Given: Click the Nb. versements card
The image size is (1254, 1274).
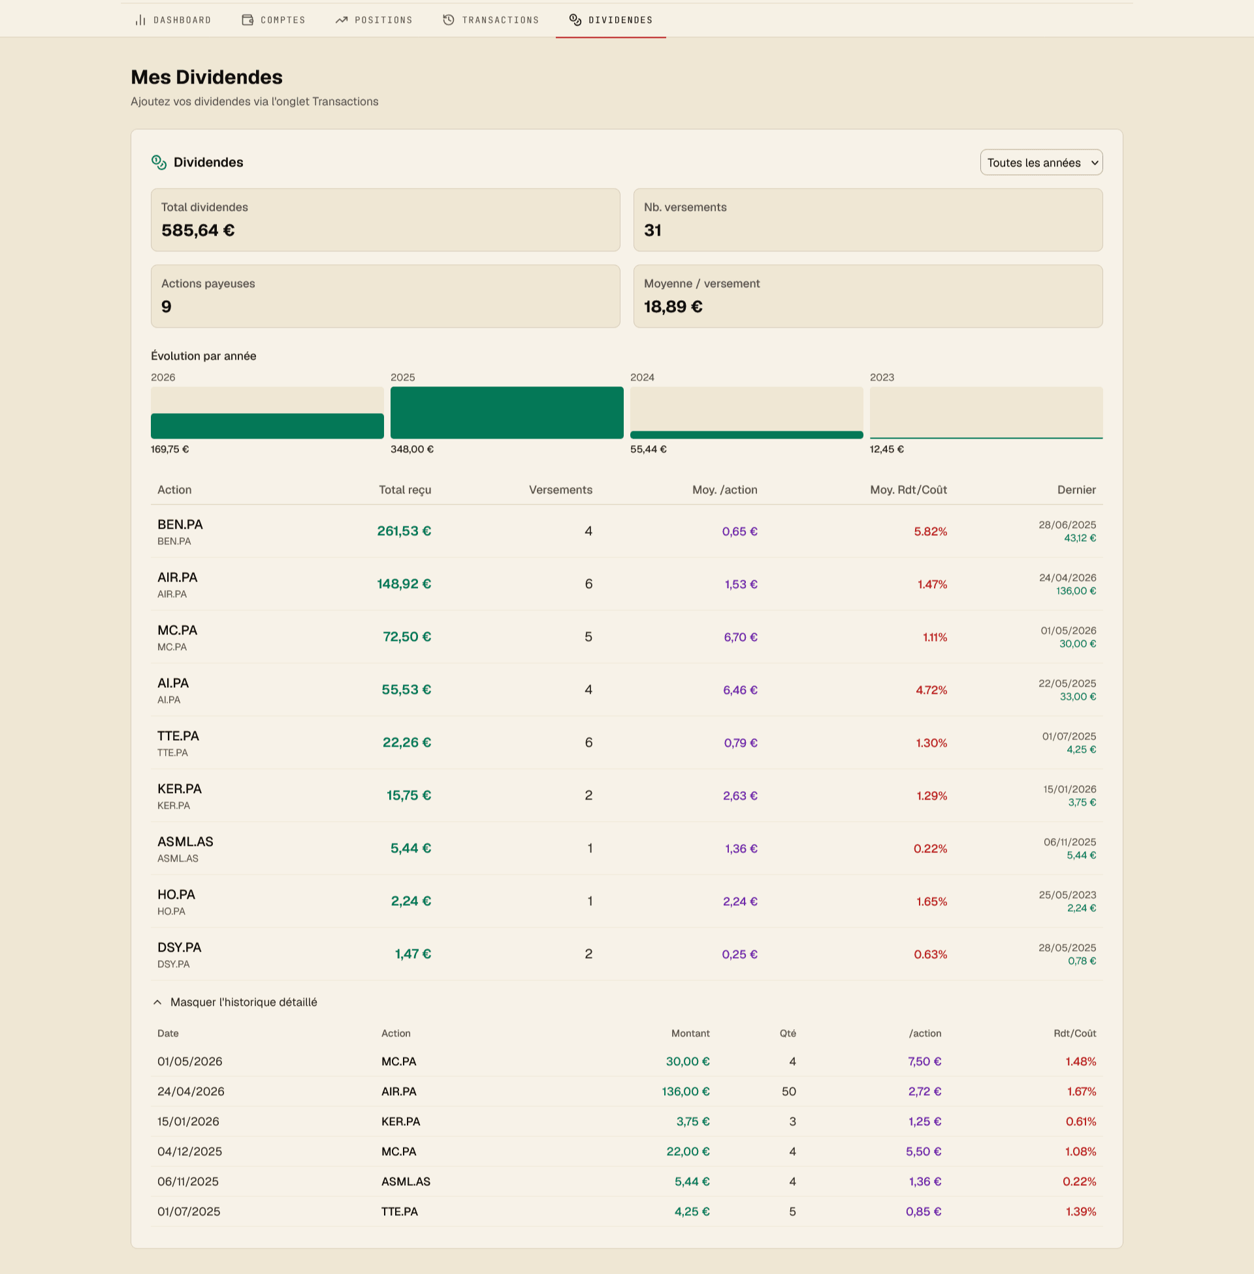Looking at the screenshot, I should [868, 220].
